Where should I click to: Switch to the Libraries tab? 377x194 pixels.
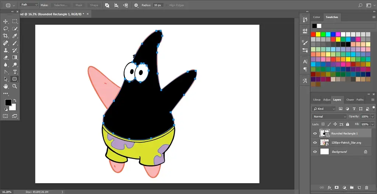(x=317, y=99)
